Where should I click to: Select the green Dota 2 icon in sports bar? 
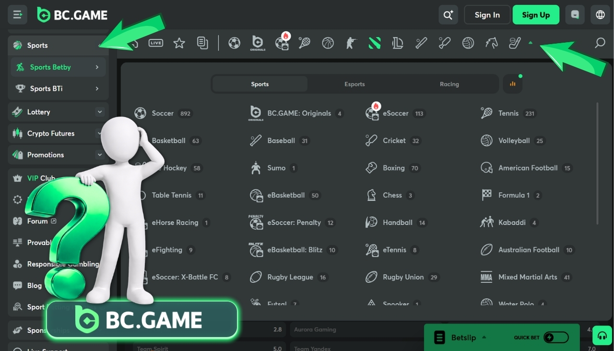coord(375,43)
